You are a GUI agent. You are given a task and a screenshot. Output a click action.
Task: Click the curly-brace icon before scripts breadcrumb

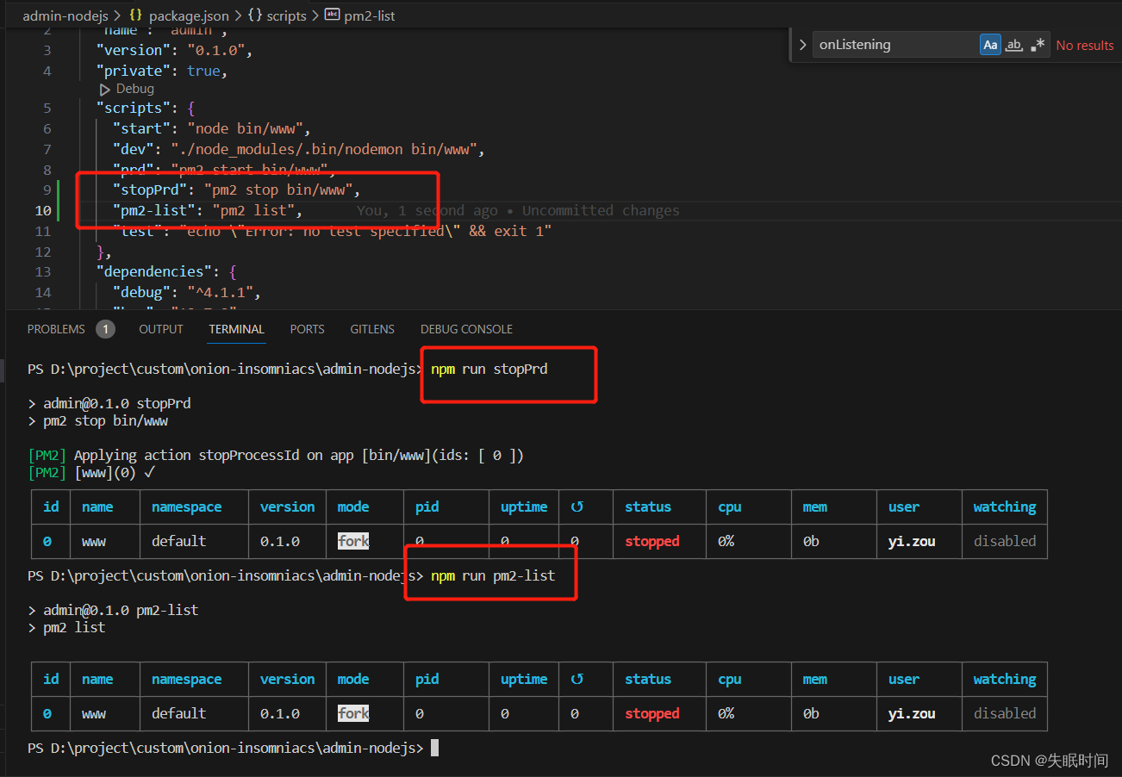pos(255,16)
